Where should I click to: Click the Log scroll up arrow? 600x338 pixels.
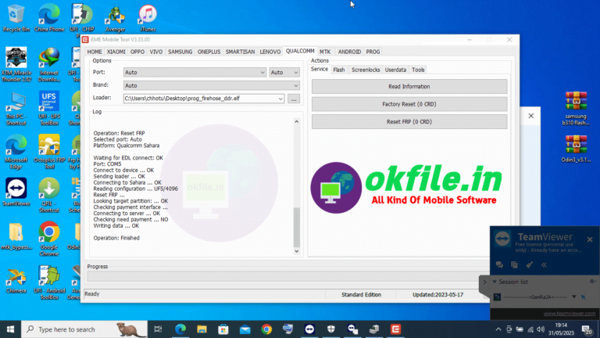297,121
